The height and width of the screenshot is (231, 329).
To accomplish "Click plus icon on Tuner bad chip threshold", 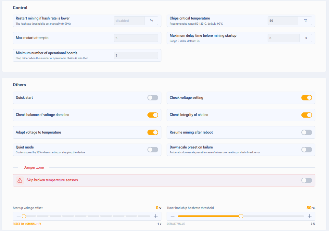I will pyautogui.click(x=310, y=216).
